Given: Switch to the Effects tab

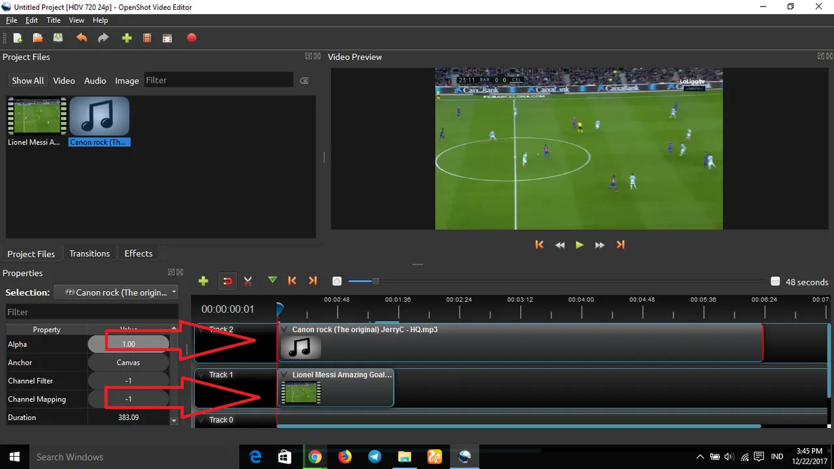Looking at the screenshot, I should (138, 253).
